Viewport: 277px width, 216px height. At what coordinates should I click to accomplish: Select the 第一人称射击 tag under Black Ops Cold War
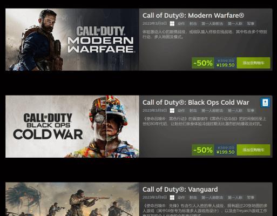click(x=212, y=111)
